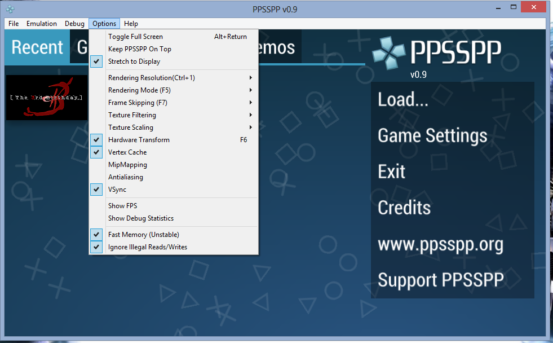The width and height of the screenshot is (553, 343).
Task: Click the PPSSPP title bar app icon
Action: click(10, 8)
